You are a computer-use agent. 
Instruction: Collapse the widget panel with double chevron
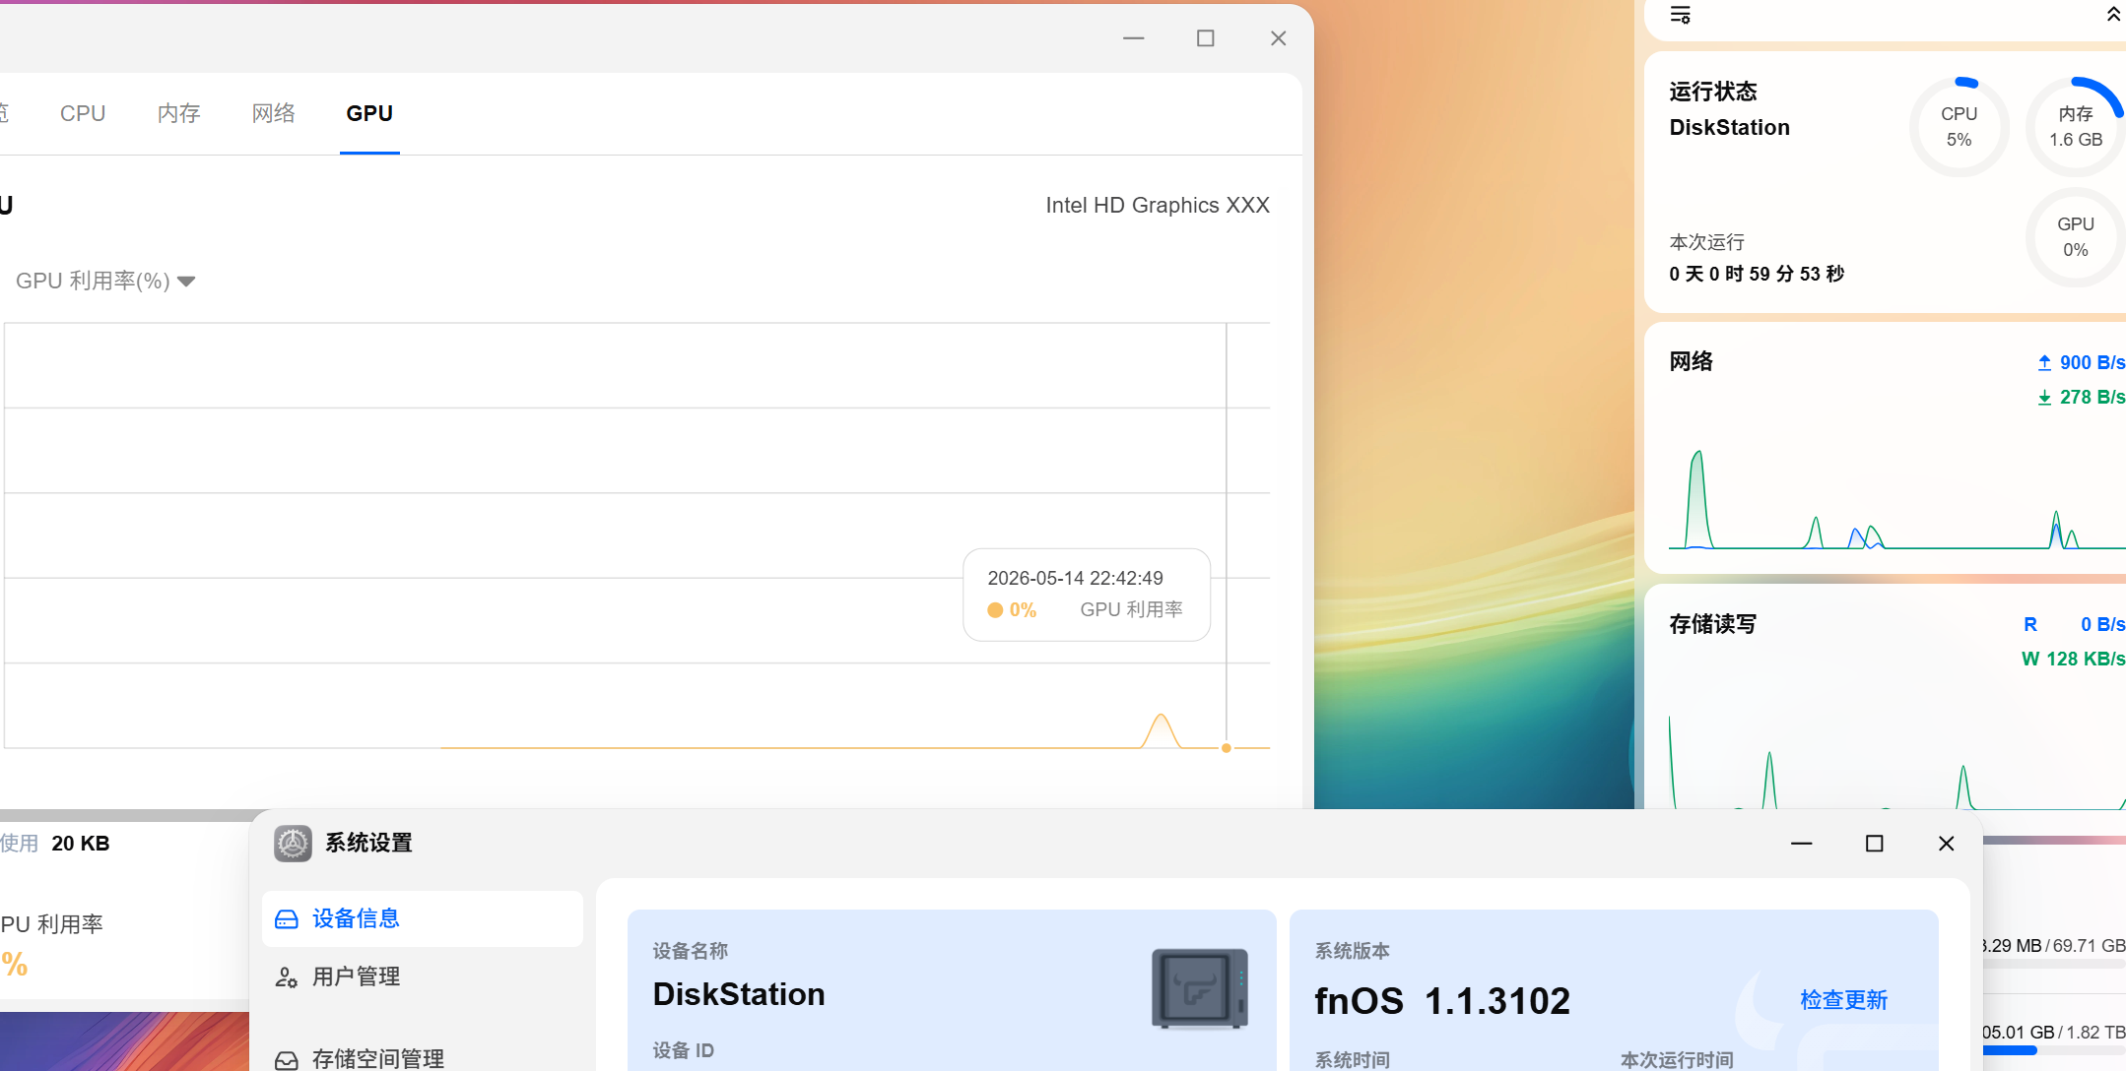(x=2112, y=14)
